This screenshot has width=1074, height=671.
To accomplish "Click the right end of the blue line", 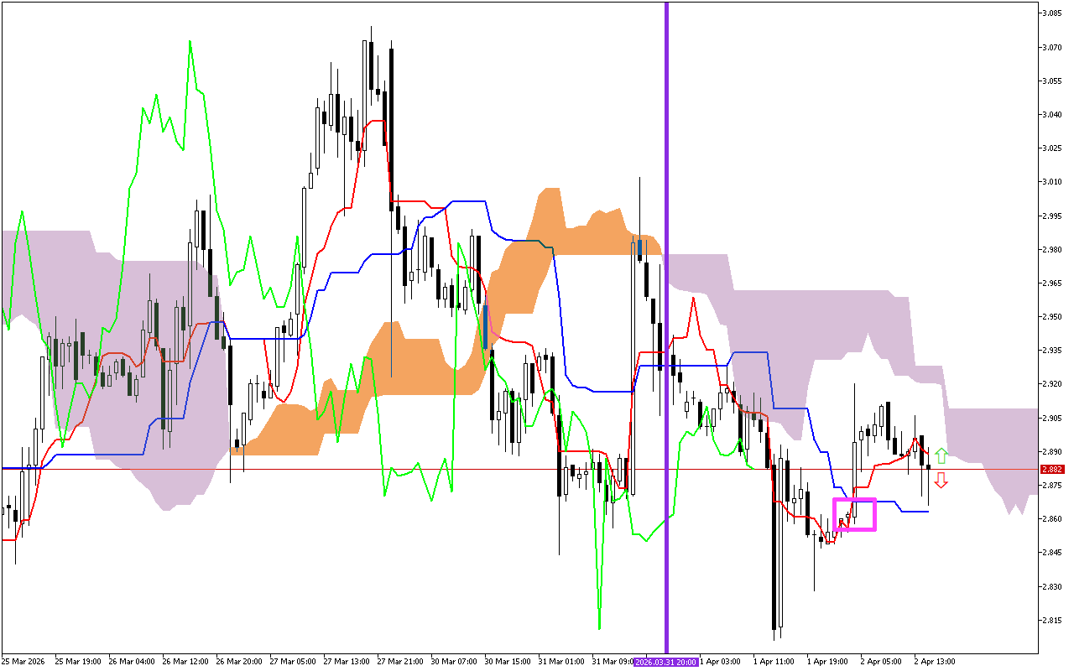I will pyautogui.click(x=928, y=511).
